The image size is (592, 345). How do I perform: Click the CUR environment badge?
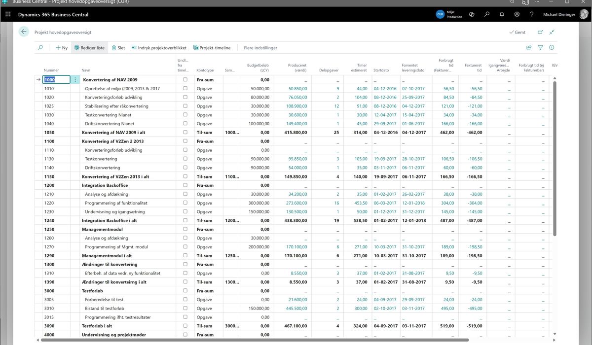point(440,14)
